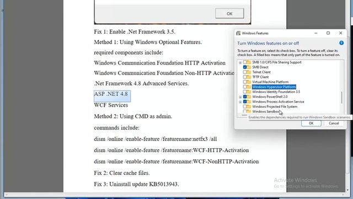The height and width of the screenshot is (199, 353).
Task: Select the Telnet Client label
Action: (x=261, y=72)
